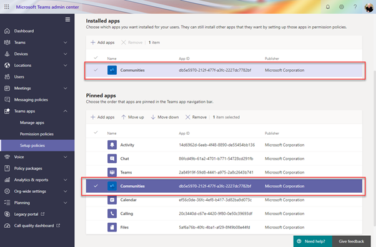
Task: Click the Files row app ID
Action: coord(214,227)
